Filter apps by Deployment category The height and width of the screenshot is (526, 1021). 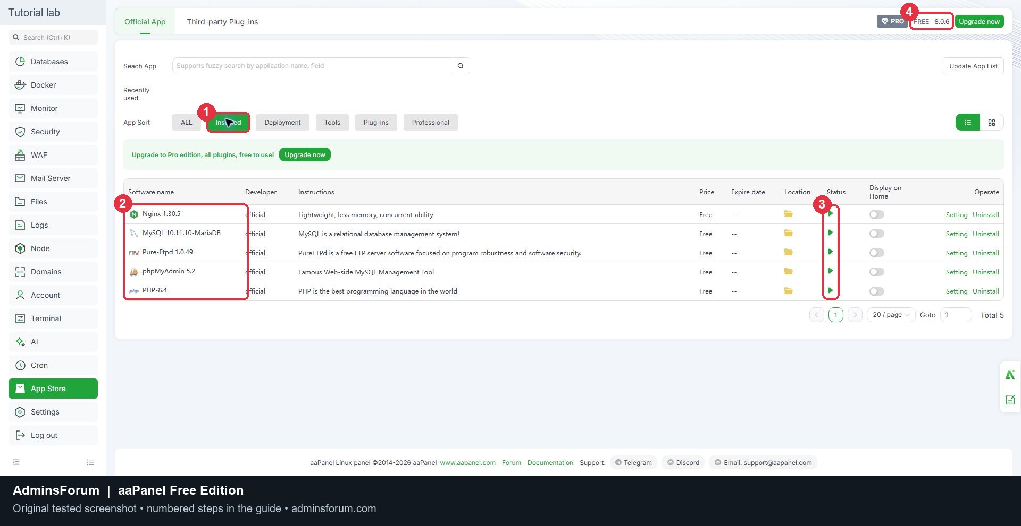[x=282, y=123]
